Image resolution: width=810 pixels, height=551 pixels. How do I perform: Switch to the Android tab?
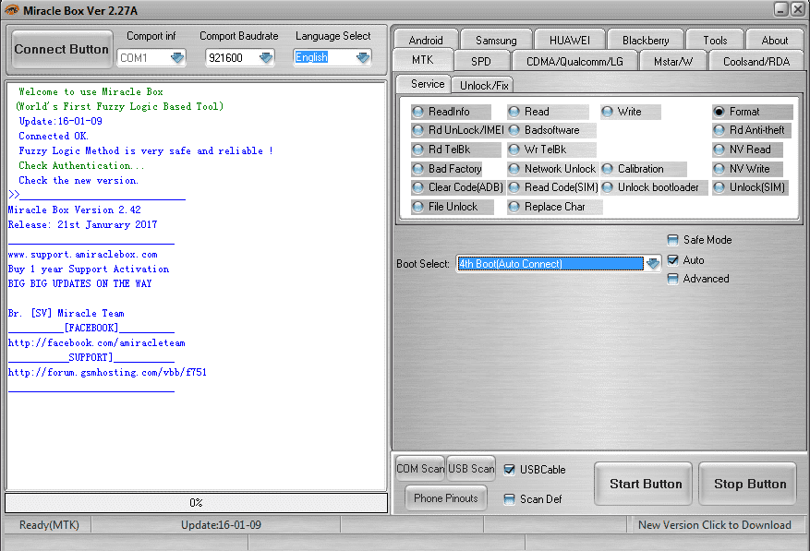point(426,40)
